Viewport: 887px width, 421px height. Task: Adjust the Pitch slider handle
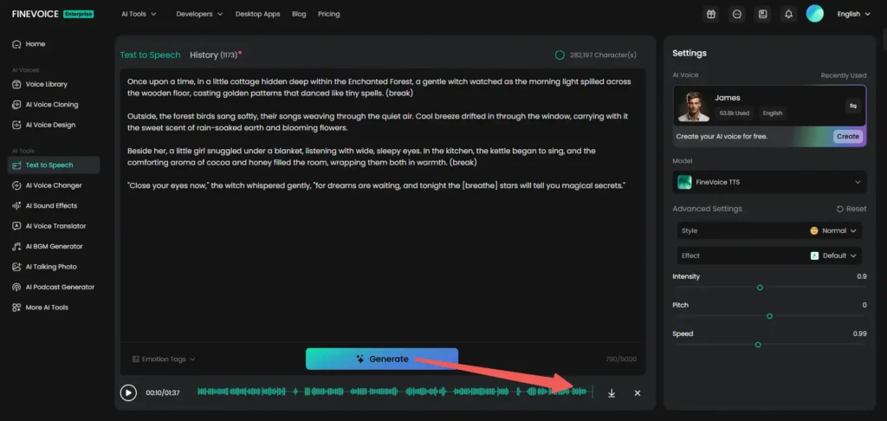click(x=769, y=316)
